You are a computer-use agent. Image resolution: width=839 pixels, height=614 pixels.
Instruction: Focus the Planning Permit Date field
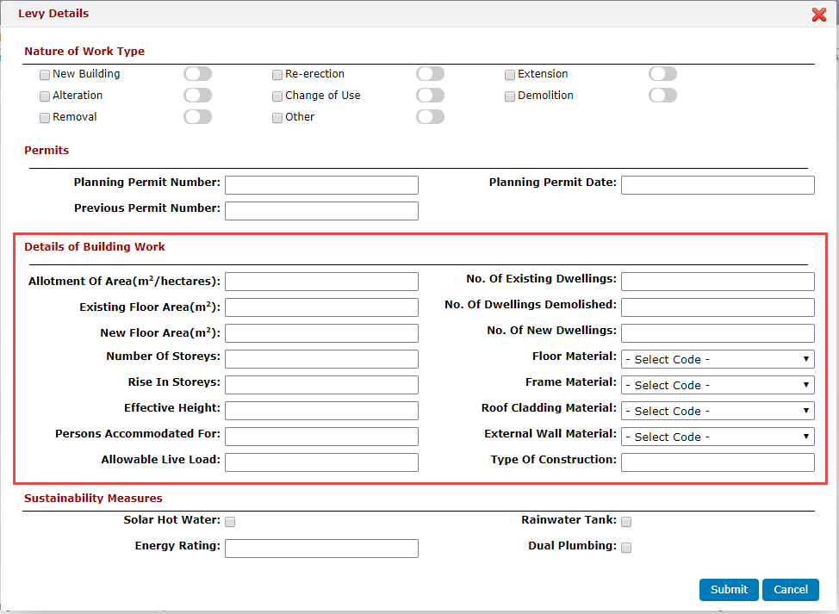coord(718,185)
